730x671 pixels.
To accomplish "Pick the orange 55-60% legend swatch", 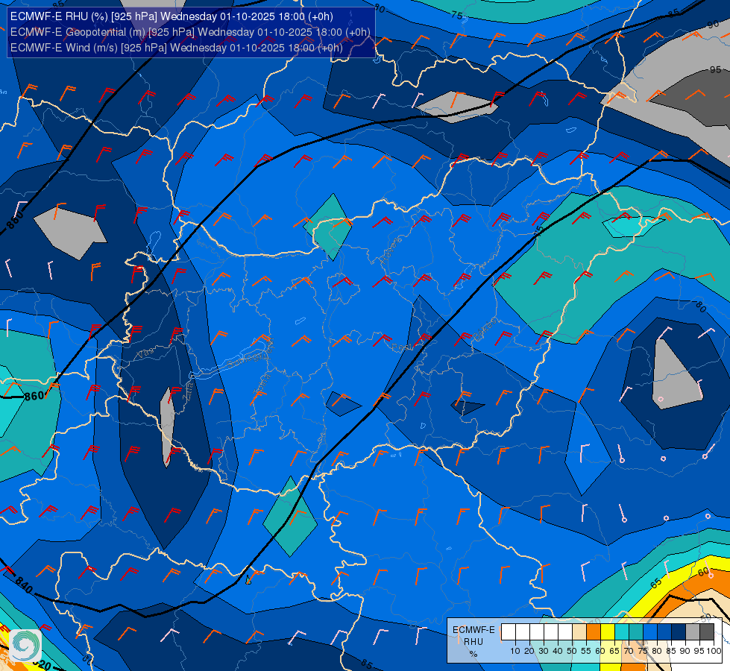I will click(x=593, y=632).
